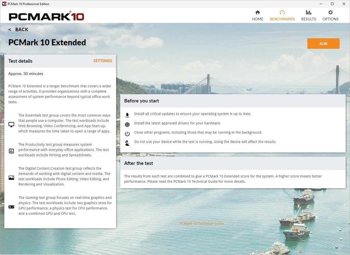Image resolution: width=350 pixels, height=255 pixels.
Task: Click the Digital Content Creation image icon
Action: [x=11, y=178]
